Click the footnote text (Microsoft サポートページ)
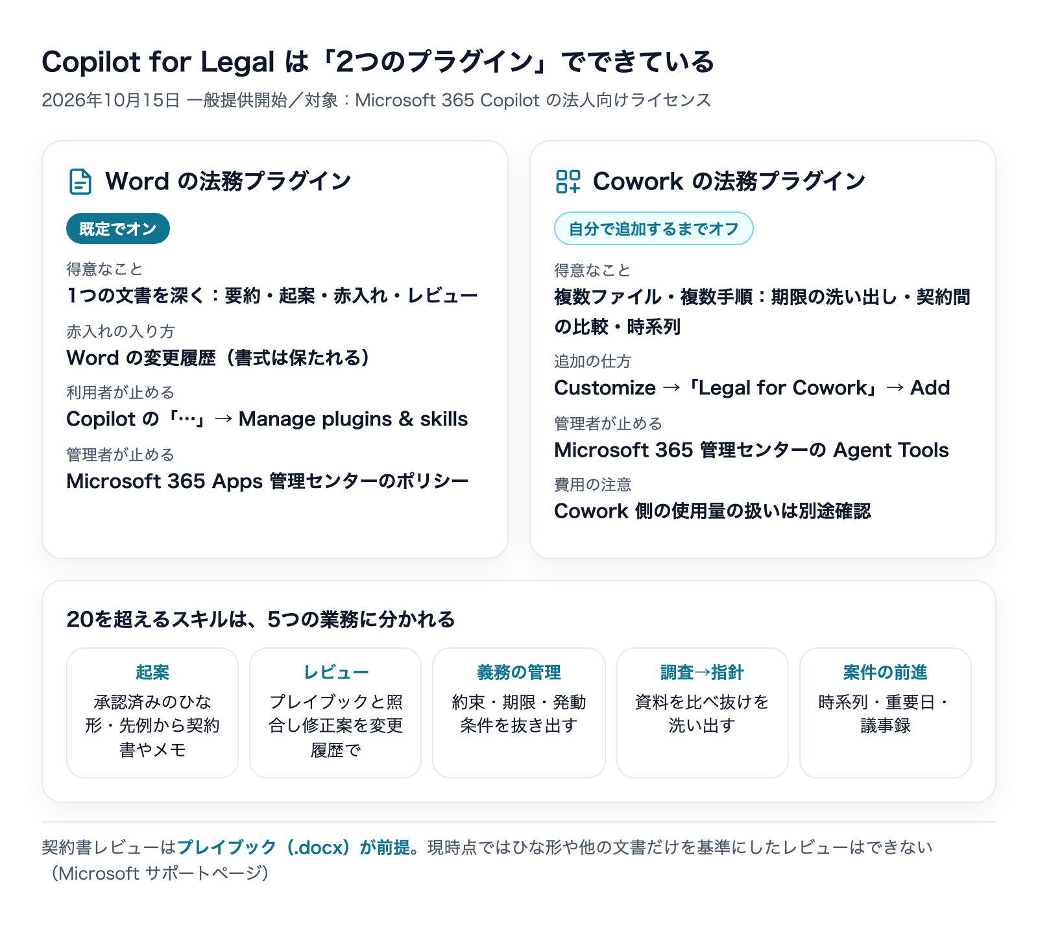The width and height of the screenshot is (1038, 929). (160, 873)
